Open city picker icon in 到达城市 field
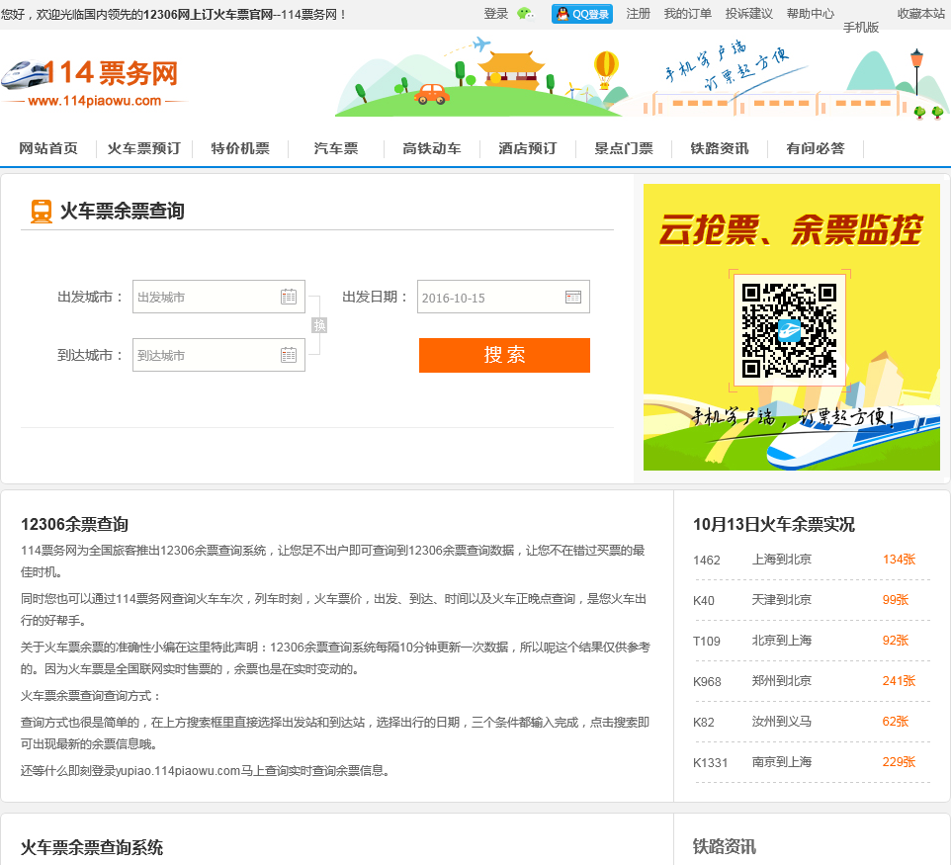951x865 pixels. (x=289, y=355)
